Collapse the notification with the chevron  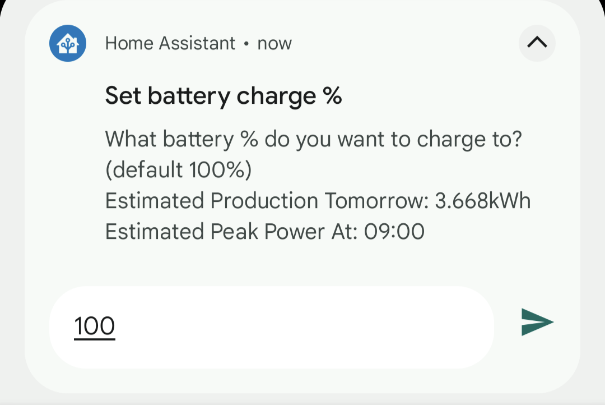[x=537, y=43]
